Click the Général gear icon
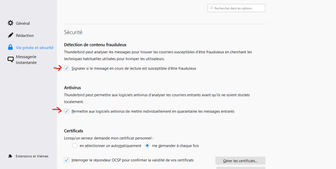Viewport: 336px width, 169px height. [x=10, y=23]
